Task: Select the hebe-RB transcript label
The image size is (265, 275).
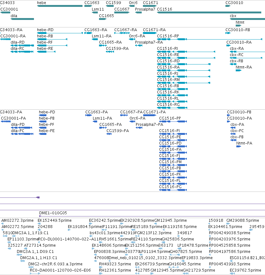Action: coord(45,36)
